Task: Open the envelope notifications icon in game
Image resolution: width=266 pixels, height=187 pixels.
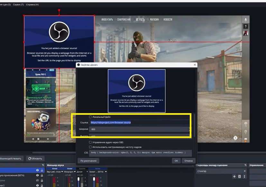Action: [x=246, y=139]
